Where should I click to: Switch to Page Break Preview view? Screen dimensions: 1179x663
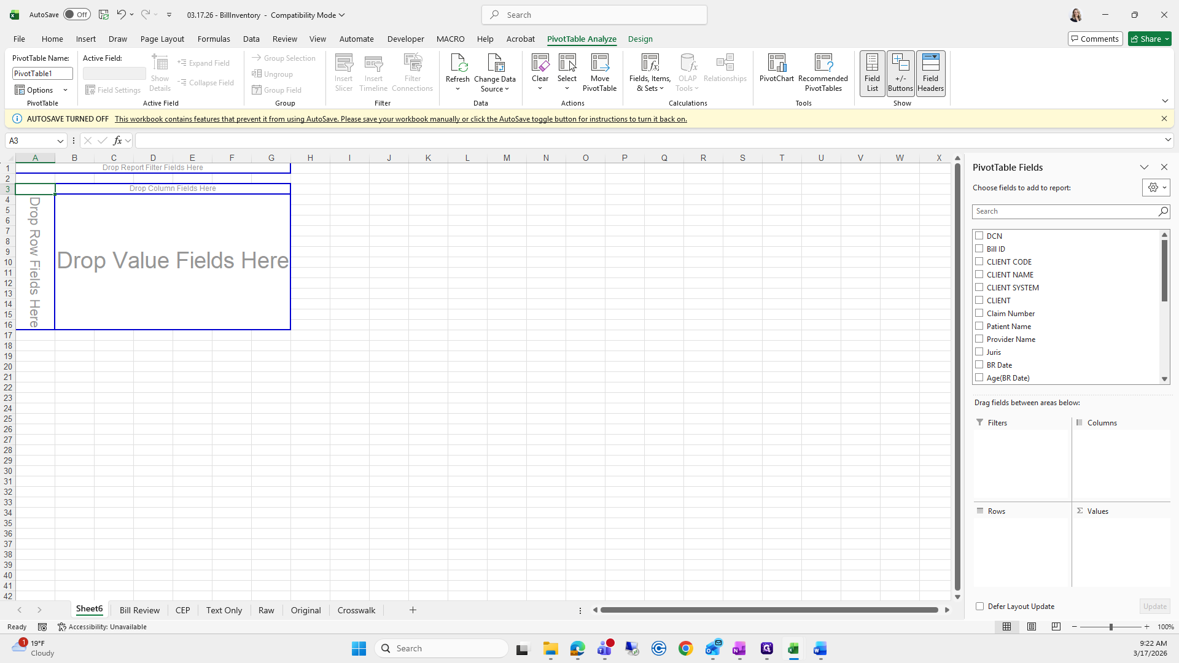[x=1056, y=627]
